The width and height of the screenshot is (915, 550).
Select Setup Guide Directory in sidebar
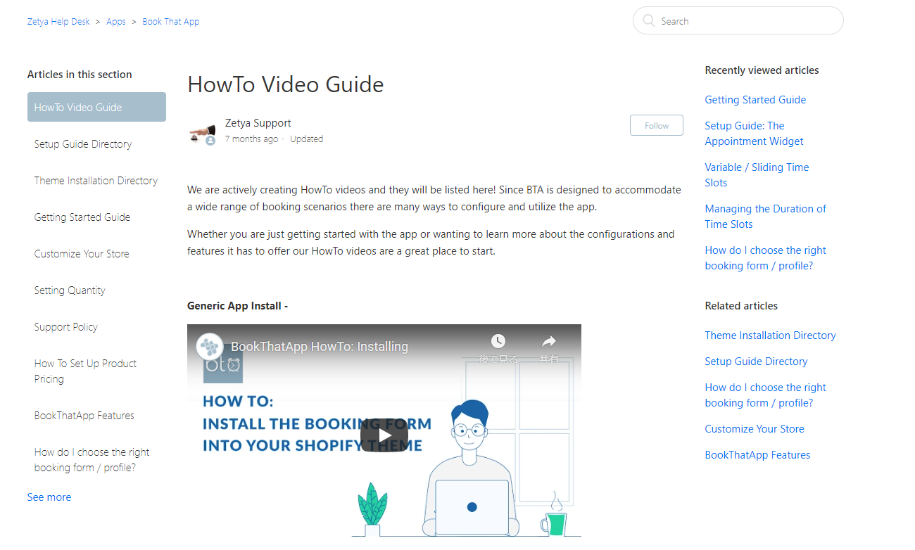pyautogui.click(x=83, y=144)
